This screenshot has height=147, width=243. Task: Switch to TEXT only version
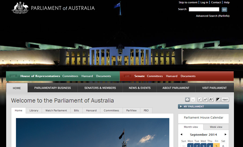click(225, 100)
